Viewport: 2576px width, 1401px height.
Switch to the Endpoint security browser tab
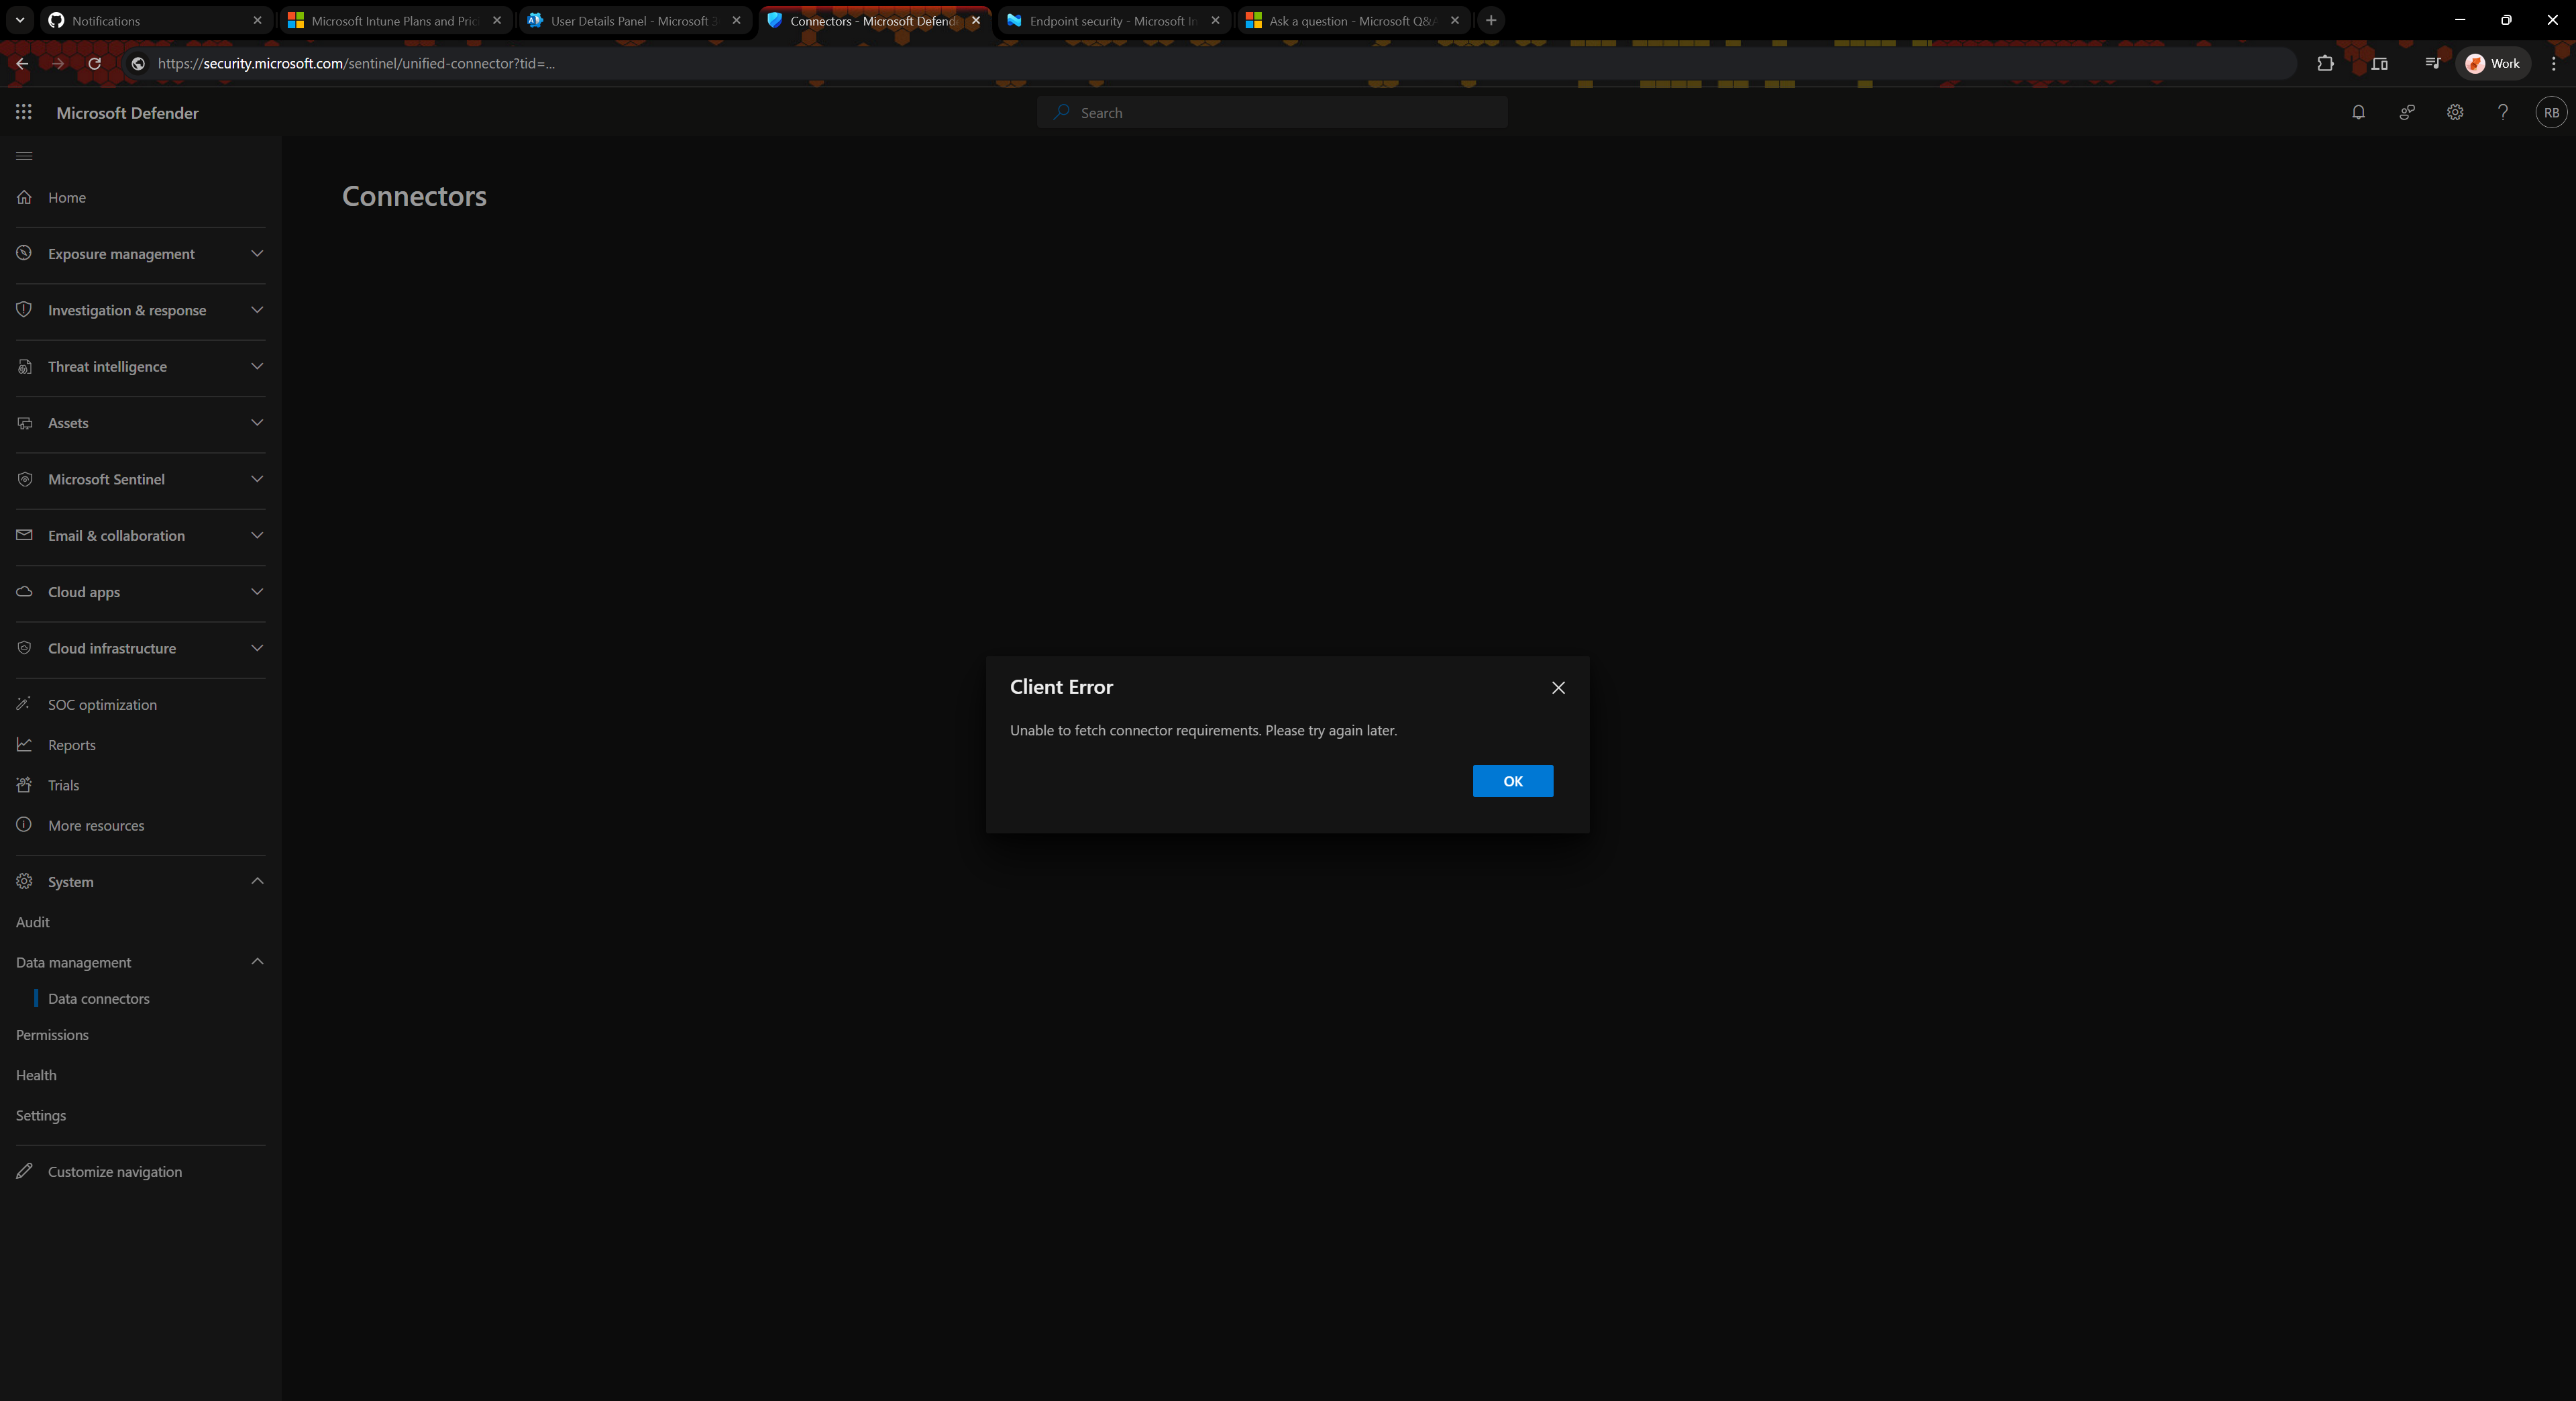(1110, 20)
